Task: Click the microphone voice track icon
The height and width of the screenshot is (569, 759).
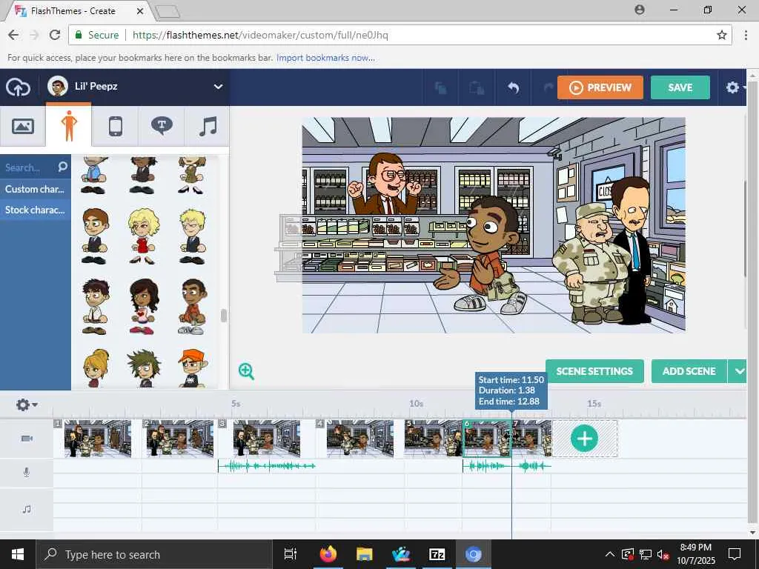Action: [27, 472]
